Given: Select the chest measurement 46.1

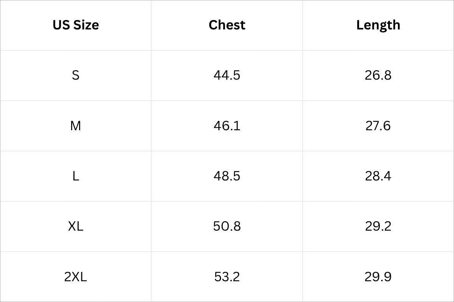Looking at the screenshot, I should (227, 126).
